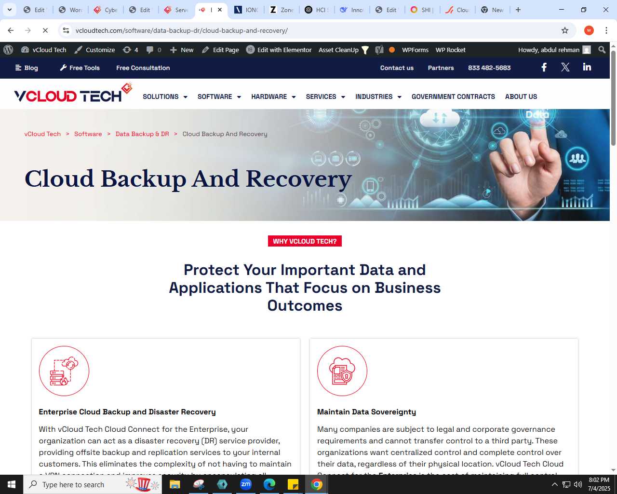The image size is (617, 494).
Task: Open the Free Tools link
Action: coord(80,68)
